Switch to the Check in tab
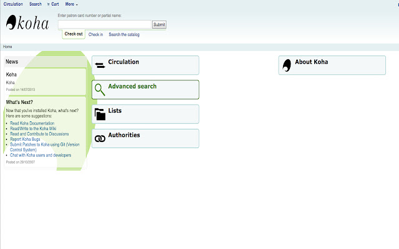Image resolution: width=399 pixels, height=249 pixels. (95, 34)
